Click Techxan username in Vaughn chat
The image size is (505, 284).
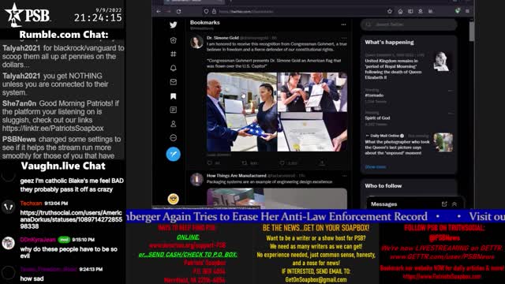pyautogui.click(x=31, y=204)
